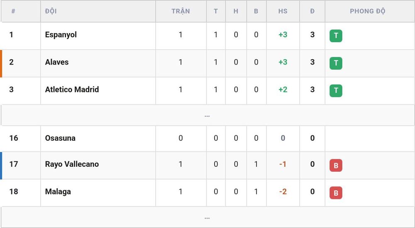Click Espanyol's +3 goal difference value
The width and height of the screenshot is (415, 228).
[x=283, y=35]
